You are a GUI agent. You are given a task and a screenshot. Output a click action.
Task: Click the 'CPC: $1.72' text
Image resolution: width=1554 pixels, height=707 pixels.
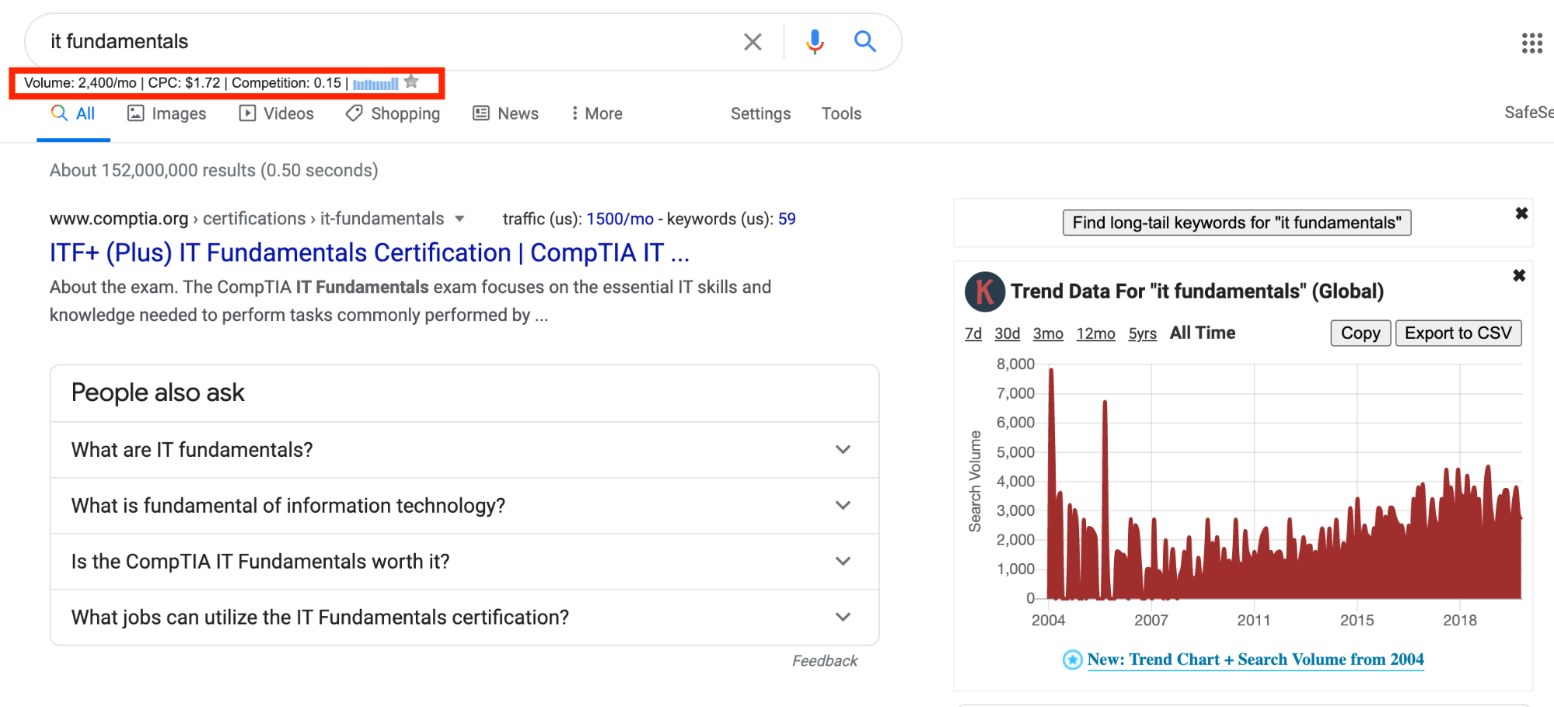click(x=184, y=83)
